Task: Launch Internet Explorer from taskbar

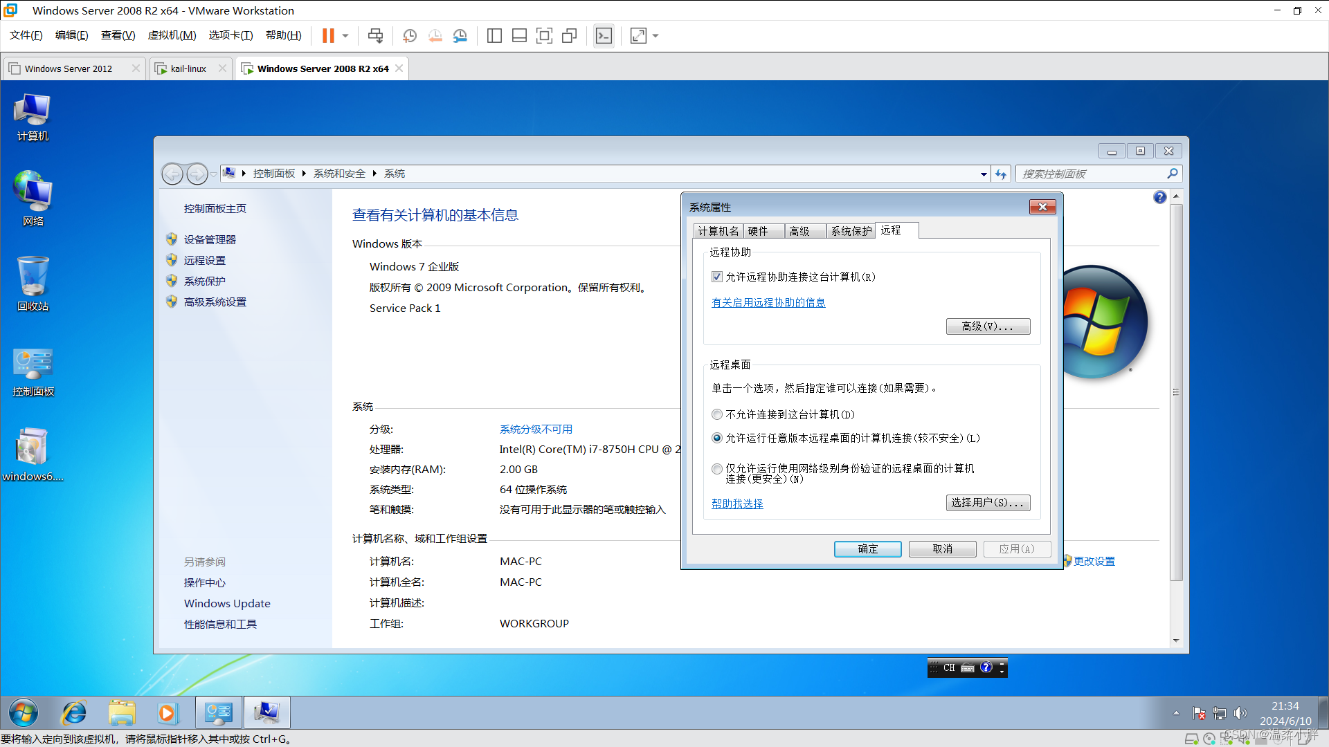Action: [x=74, y=712]
